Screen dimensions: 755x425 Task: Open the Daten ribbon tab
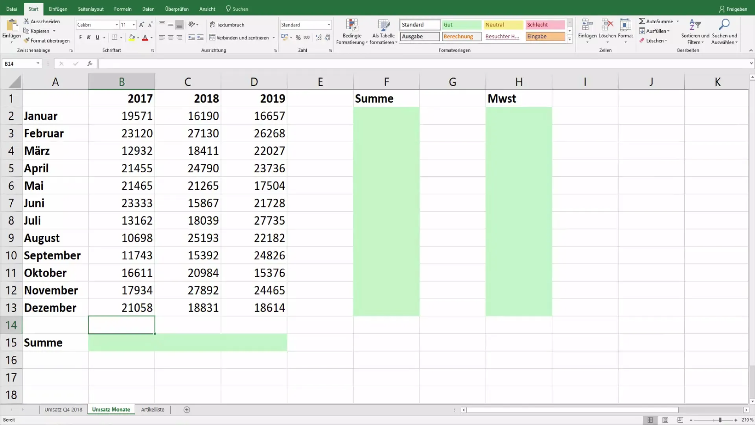[x=148, y=9]
